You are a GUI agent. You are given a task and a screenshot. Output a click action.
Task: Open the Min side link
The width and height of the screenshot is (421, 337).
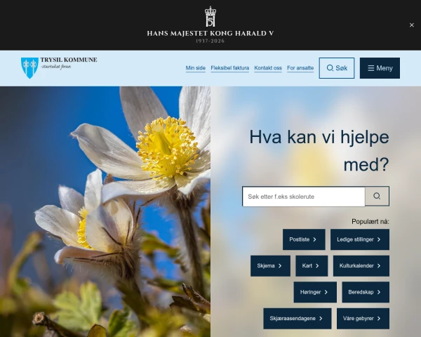(x=196, y=68)
